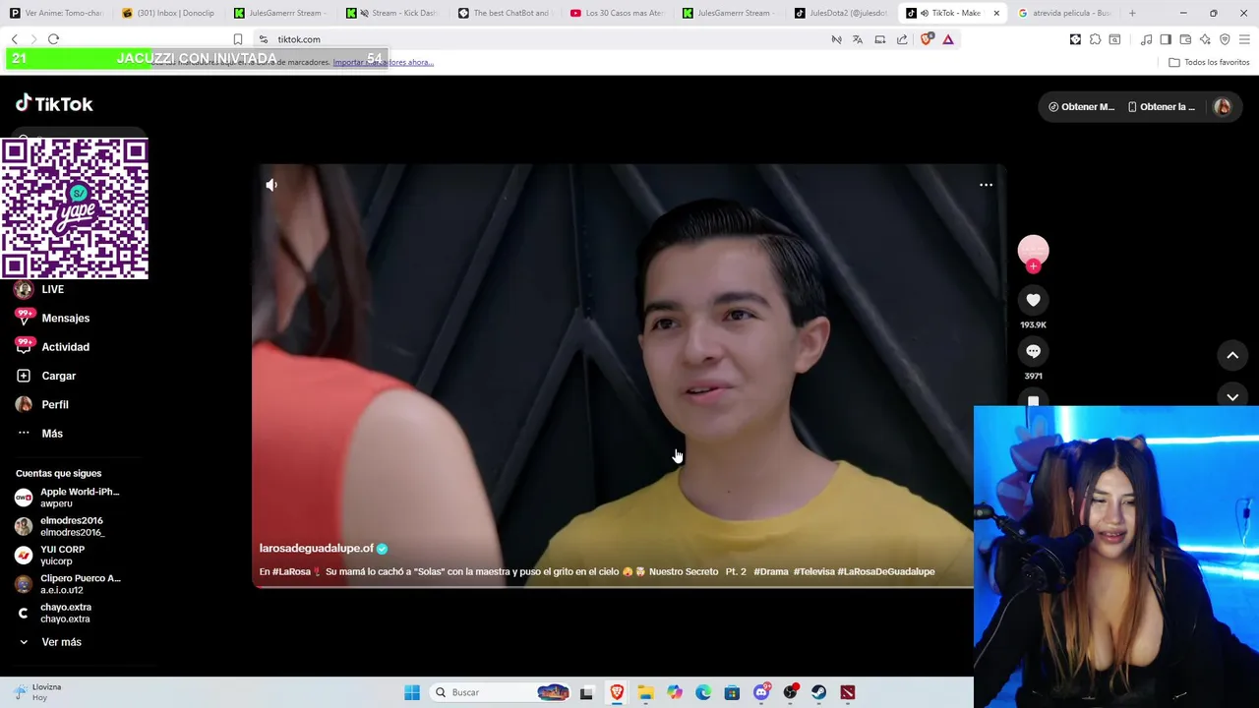Follow the creator via avatar plus button
Viewport: 1259px width, 708px height.
pyautogui.click(x=1033, y=266)
